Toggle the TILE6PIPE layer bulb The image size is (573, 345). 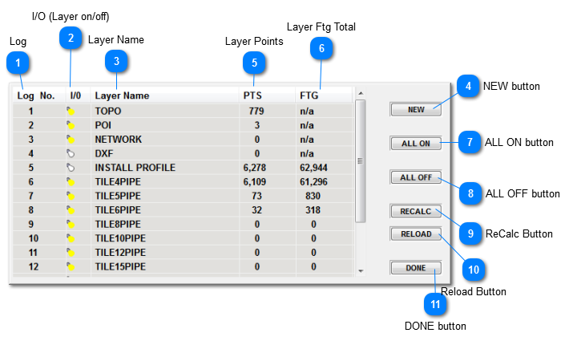point(71,210)
